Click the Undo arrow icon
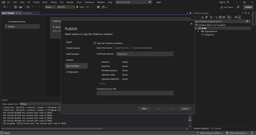 coord(33,7)
